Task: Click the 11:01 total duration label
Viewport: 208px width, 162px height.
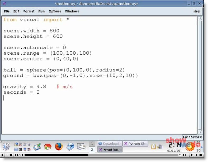Action: (183, 155)
